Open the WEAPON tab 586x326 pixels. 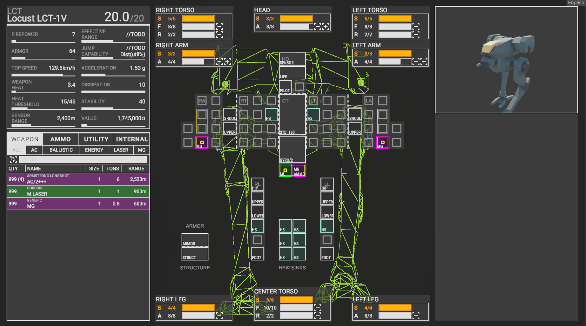click(25, 139)
